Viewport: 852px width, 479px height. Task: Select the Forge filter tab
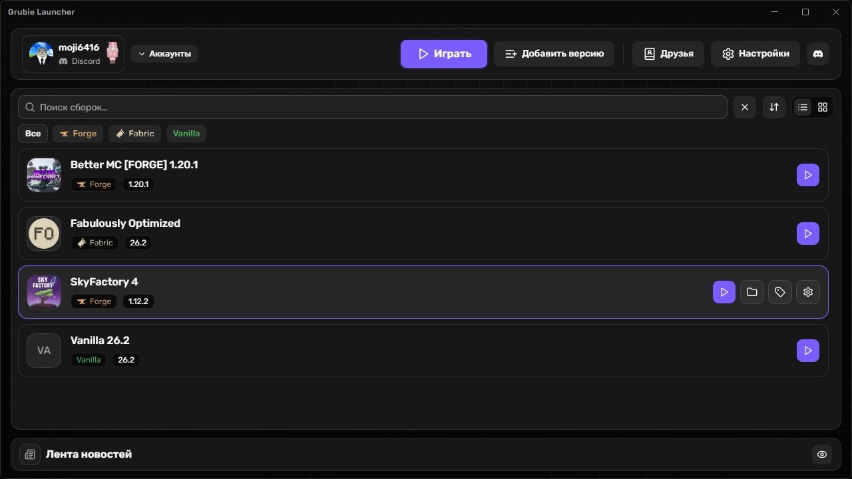(78, 134)
